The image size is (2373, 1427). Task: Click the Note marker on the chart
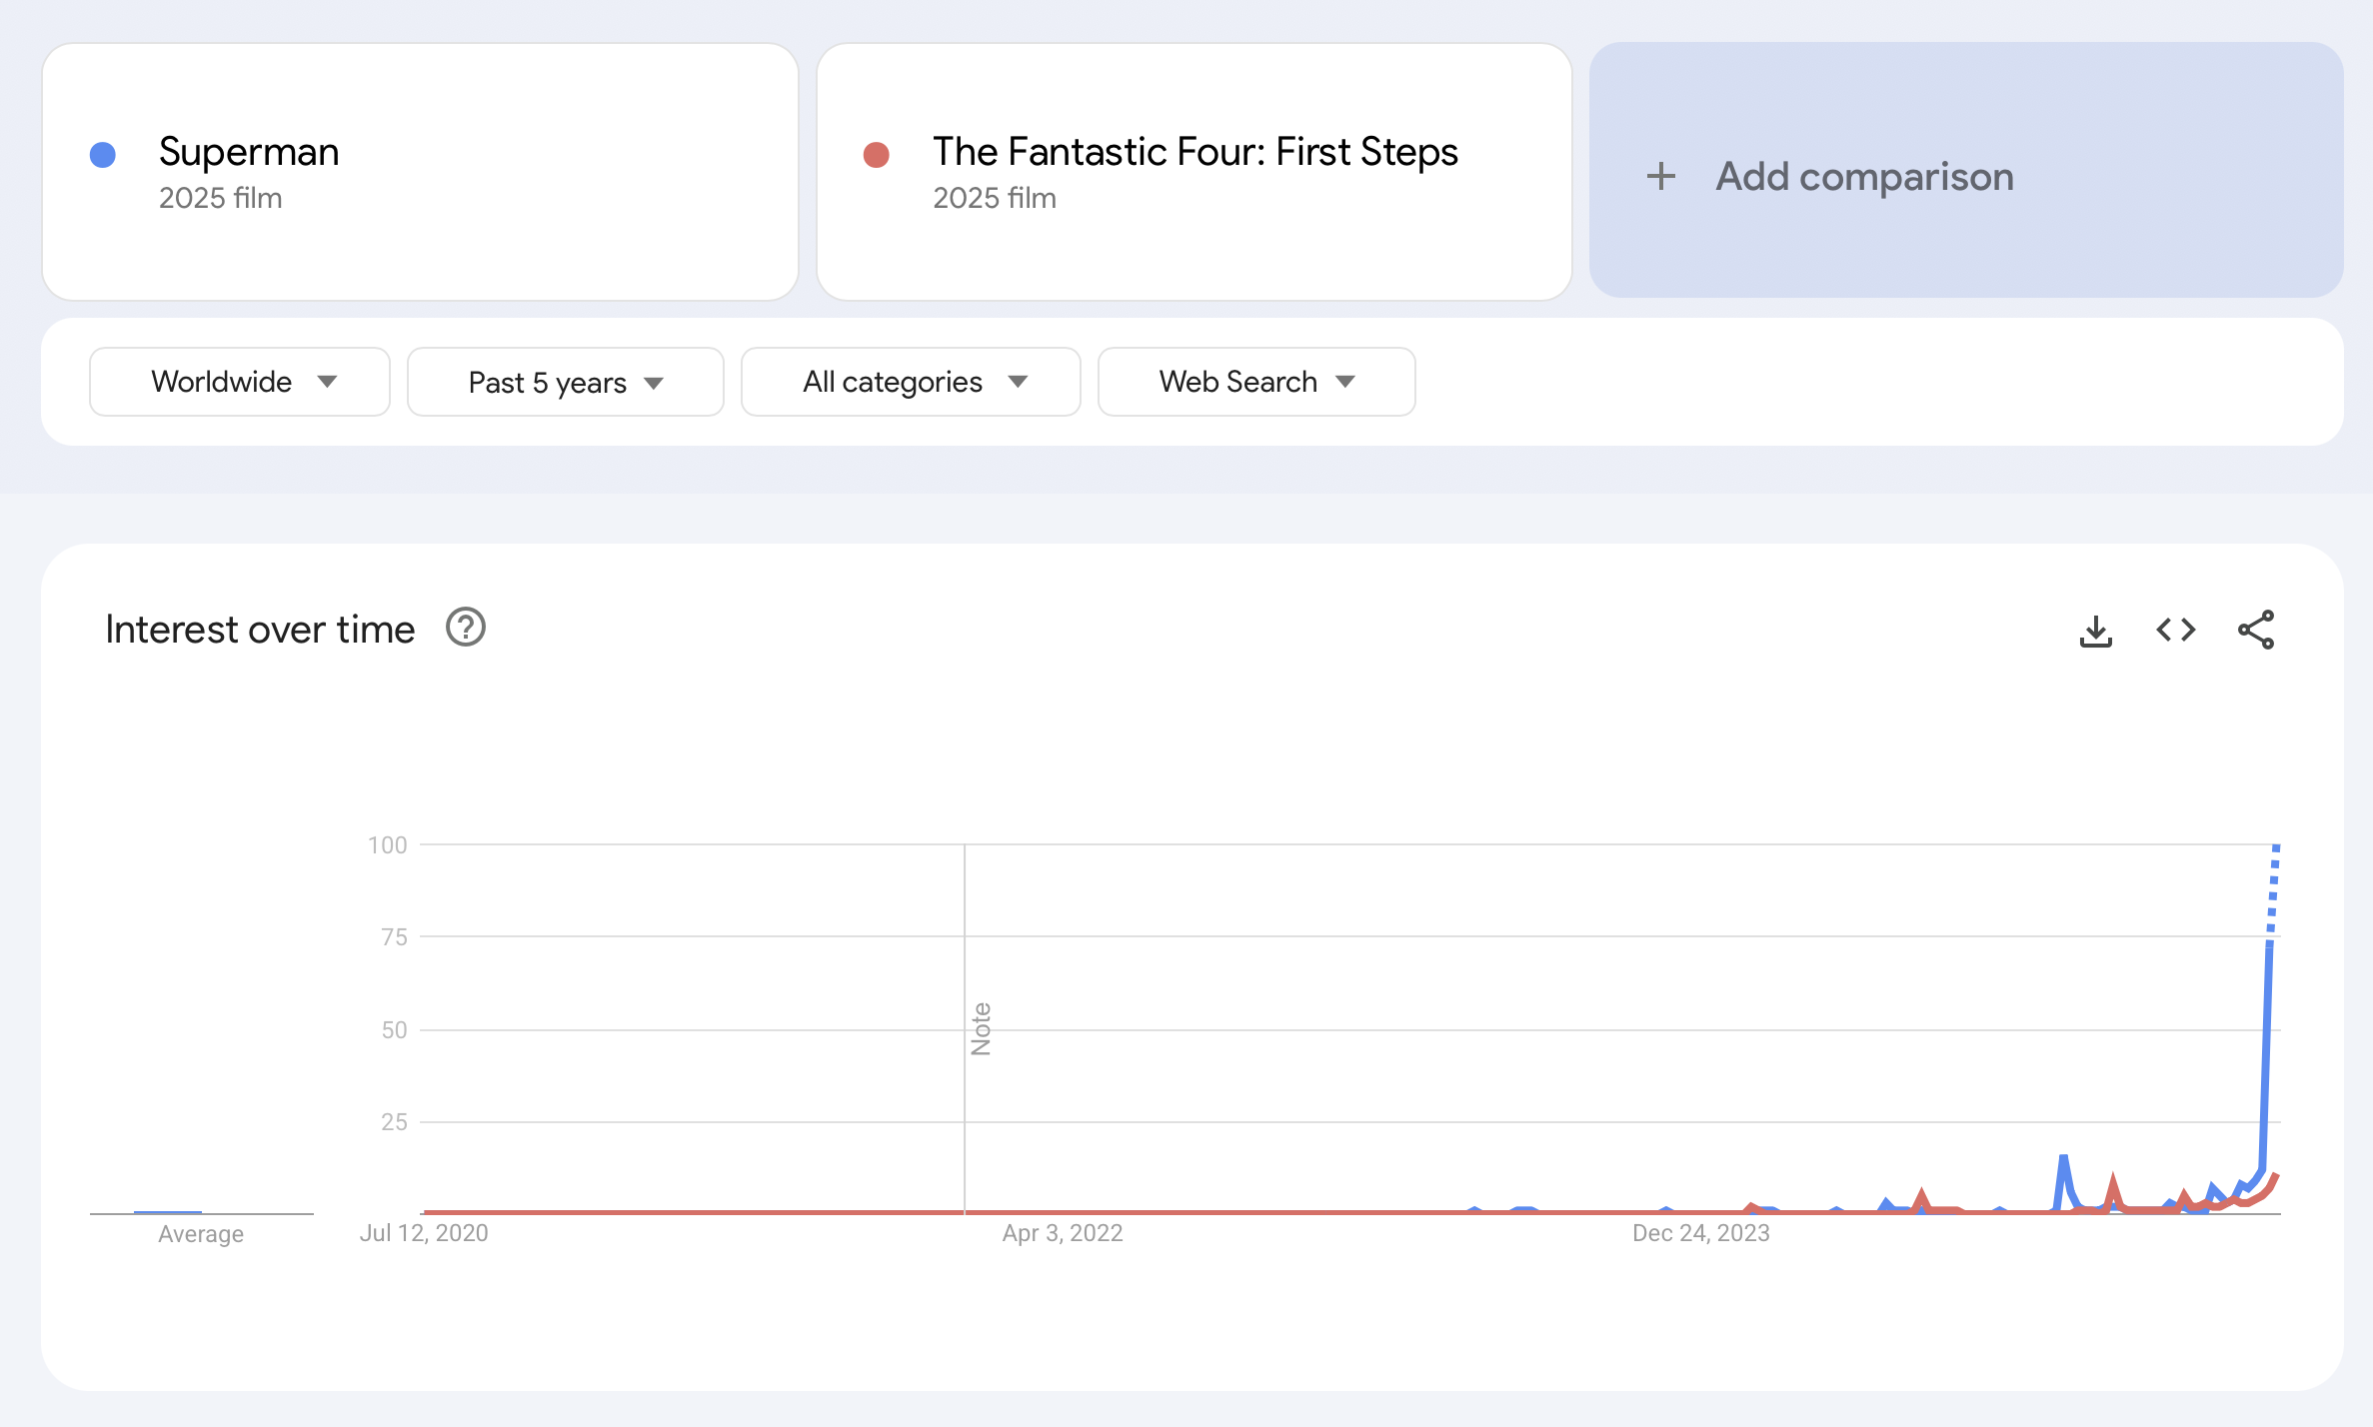981,1028
